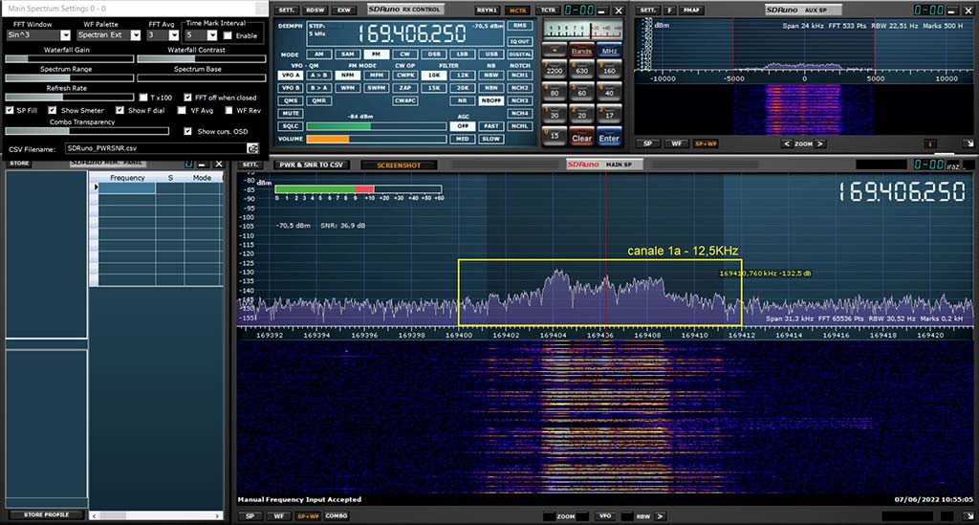Image resolution: width=979 pixels, height=525 pixels.
Task: Toggle the SP Fill checkbox
Action: (10, 111)
